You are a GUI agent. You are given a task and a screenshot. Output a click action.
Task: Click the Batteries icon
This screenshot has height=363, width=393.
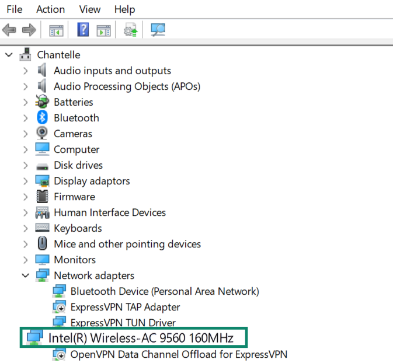[42, 102]
